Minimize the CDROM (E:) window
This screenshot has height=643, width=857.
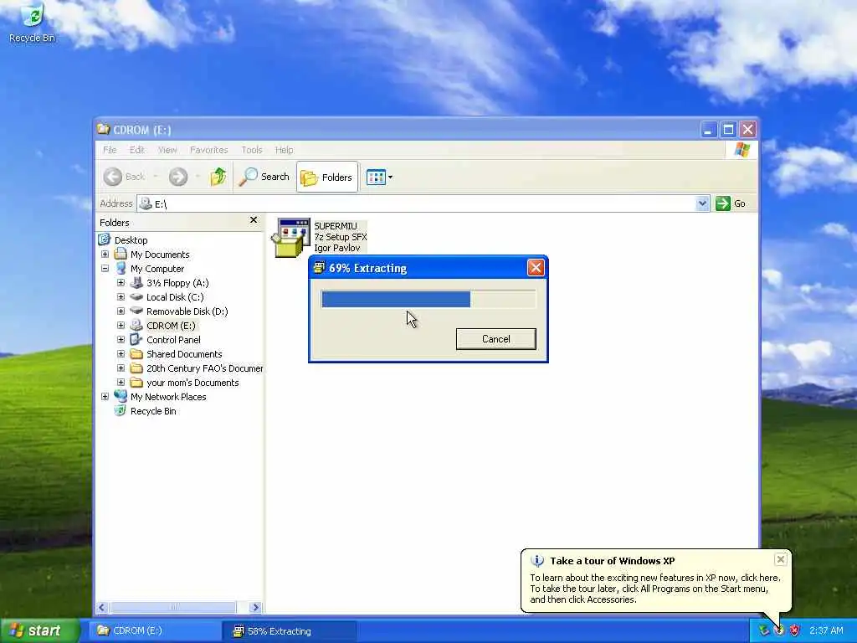pos(708,130)
